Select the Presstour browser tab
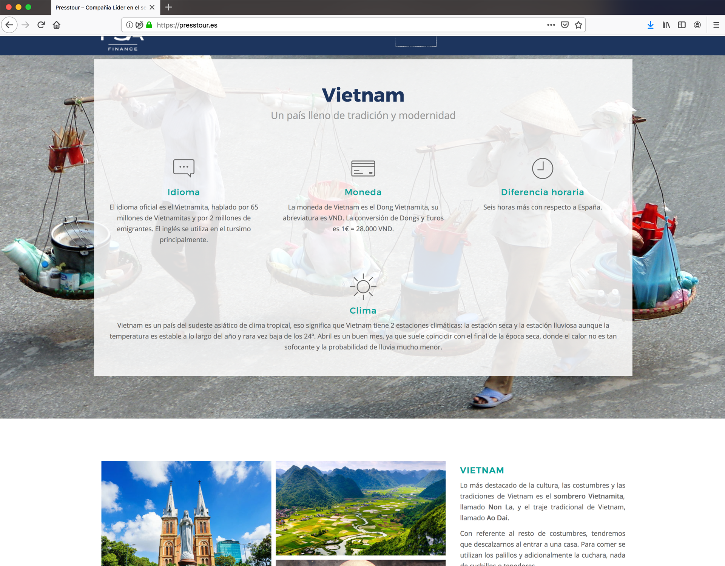 pos(100,8)
